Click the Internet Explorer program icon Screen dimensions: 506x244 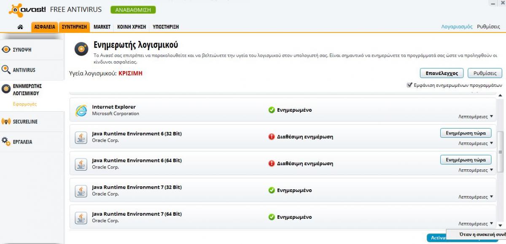81,110
